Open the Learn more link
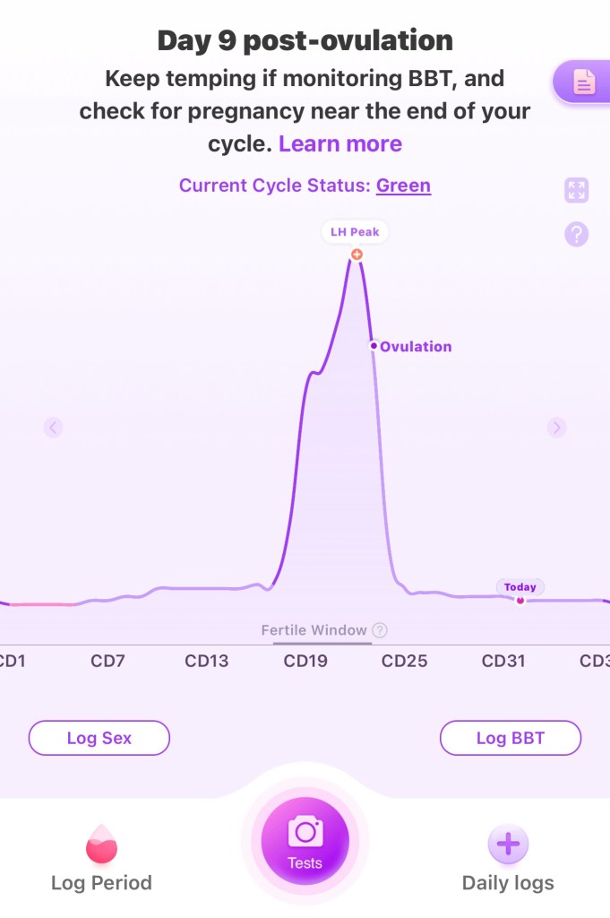 (x=340, y=143)
